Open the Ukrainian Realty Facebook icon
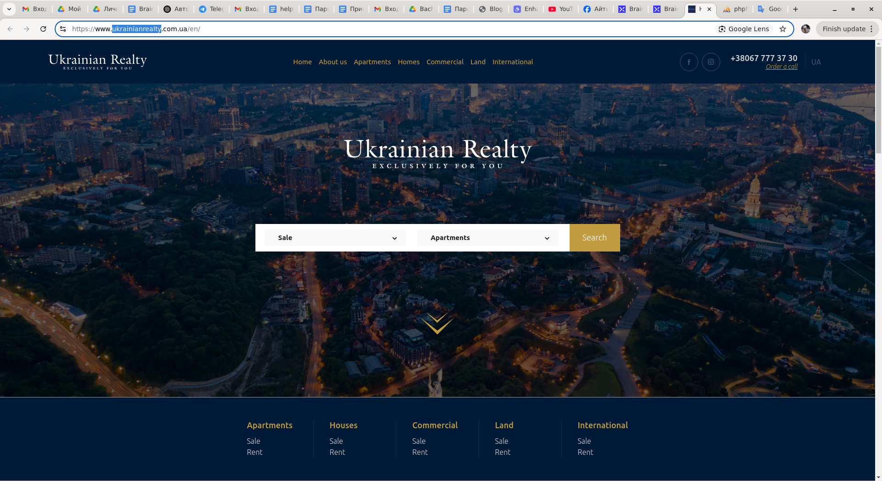Image resolution: width=882 pixels, height=481 pixels. (689, 62)
